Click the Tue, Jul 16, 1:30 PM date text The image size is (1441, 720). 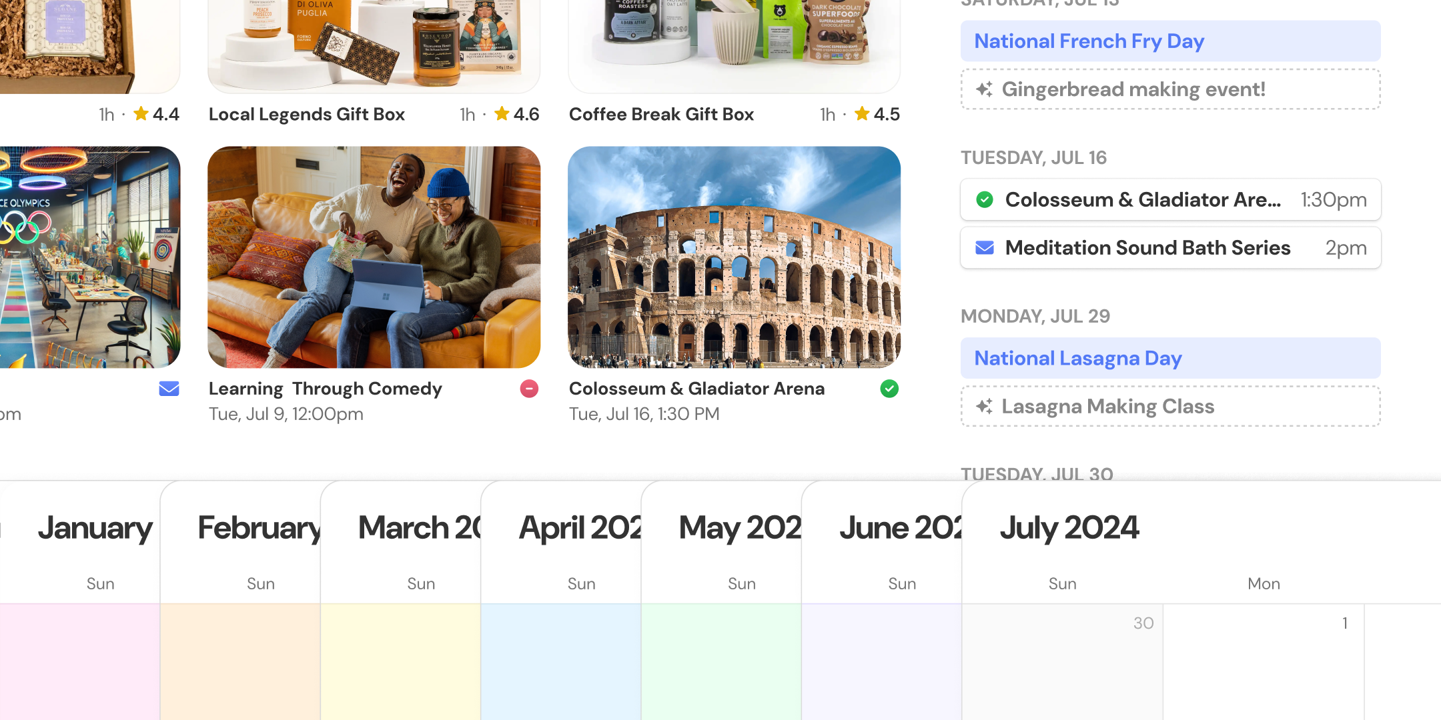click(x=644, y=414)
